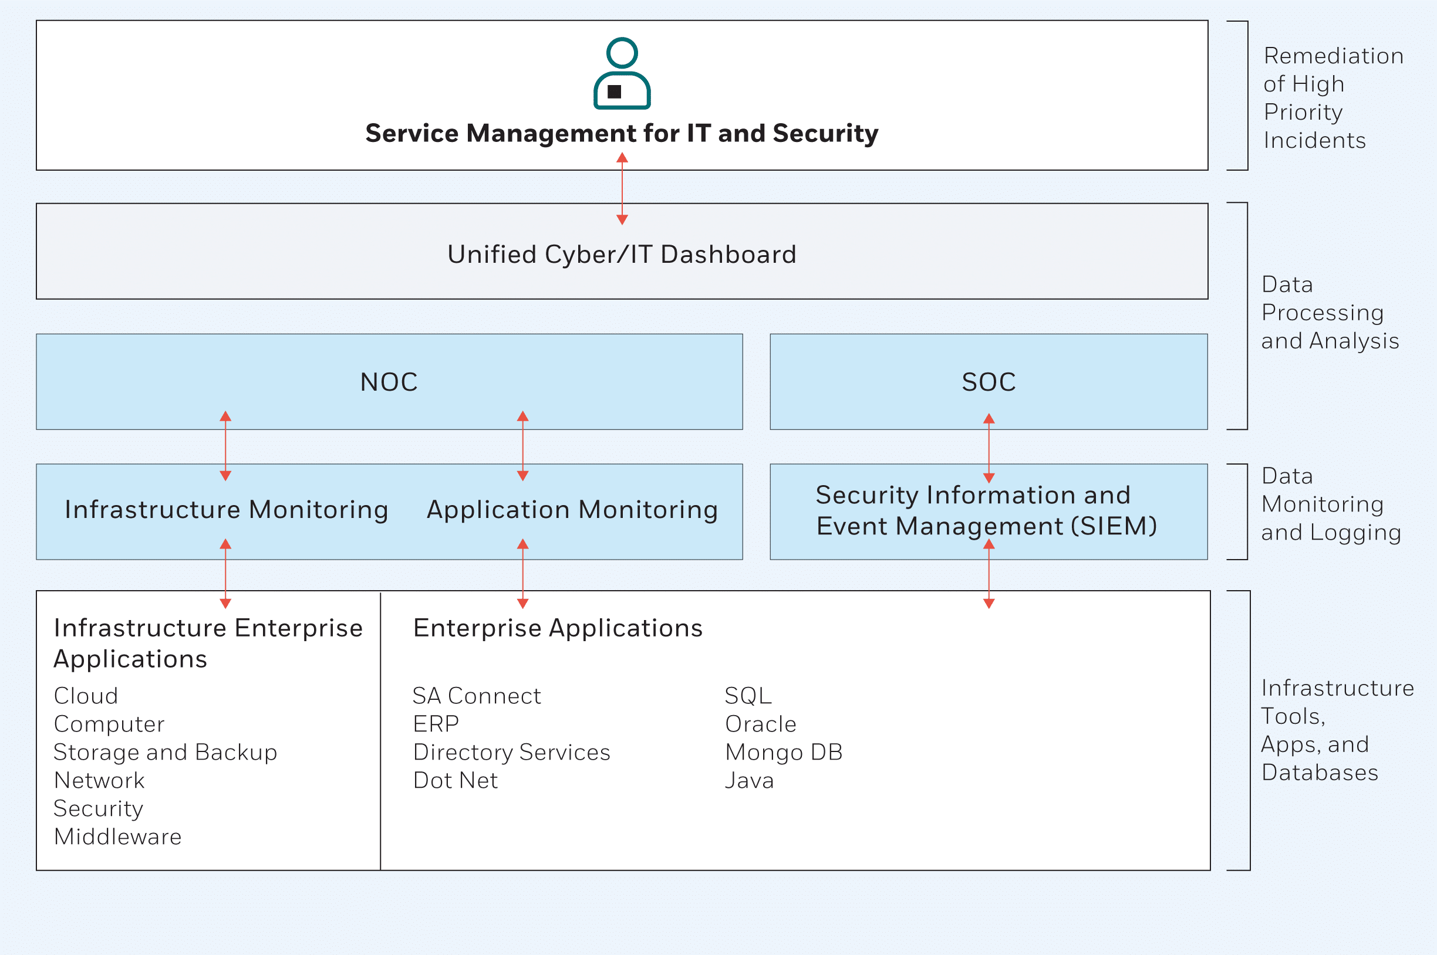The image size is (1437, 955).
Task: Select the Security Information and Event Management box
Action: click(988, 510)
